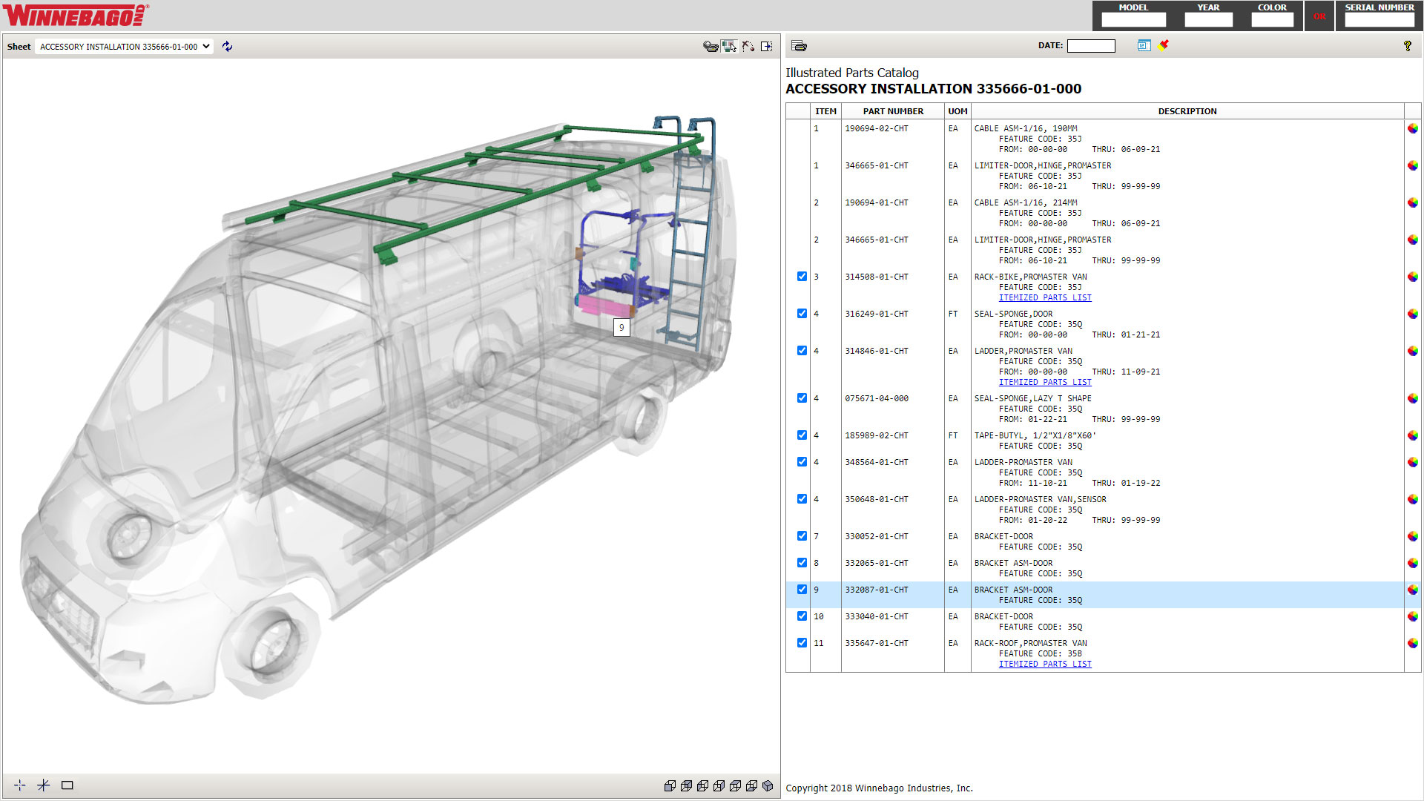Uncheck LADDER 314846-01-CHT checkbox

802,351
